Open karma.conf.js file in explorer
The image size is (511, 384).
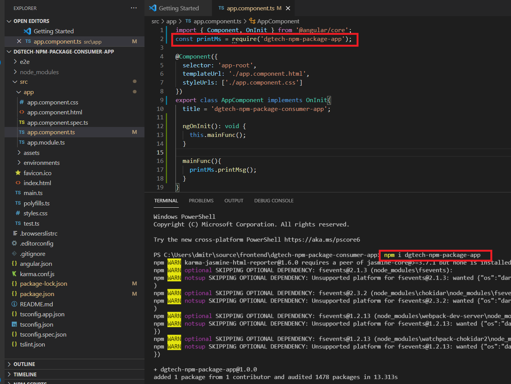[x=37, y=274]
